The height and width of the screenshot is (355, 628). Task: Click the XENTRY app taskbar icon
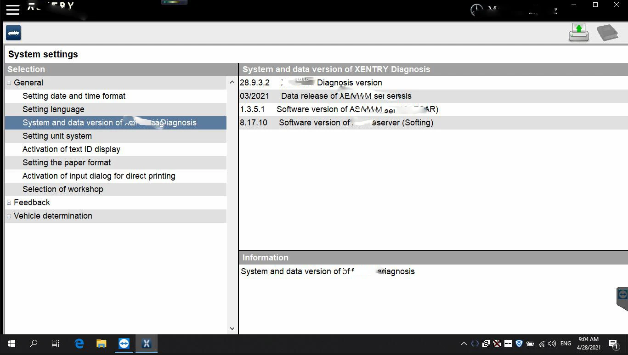146,344
